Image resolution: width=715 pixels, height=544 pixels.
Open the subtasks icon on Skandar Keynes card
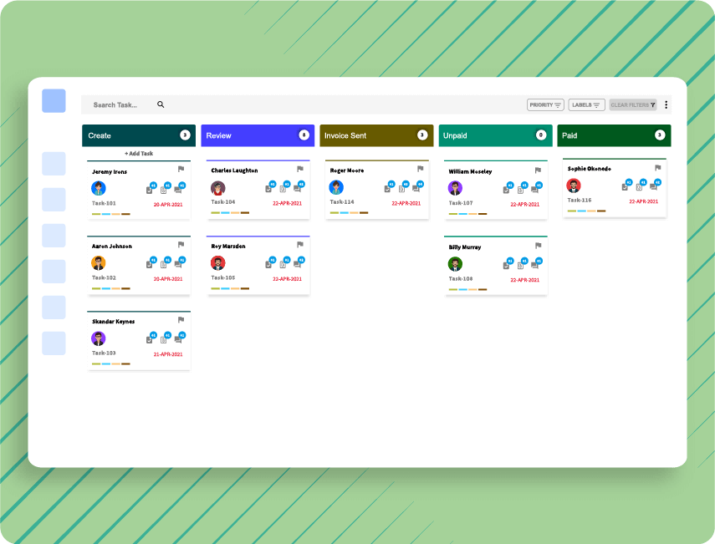[149, 339]
